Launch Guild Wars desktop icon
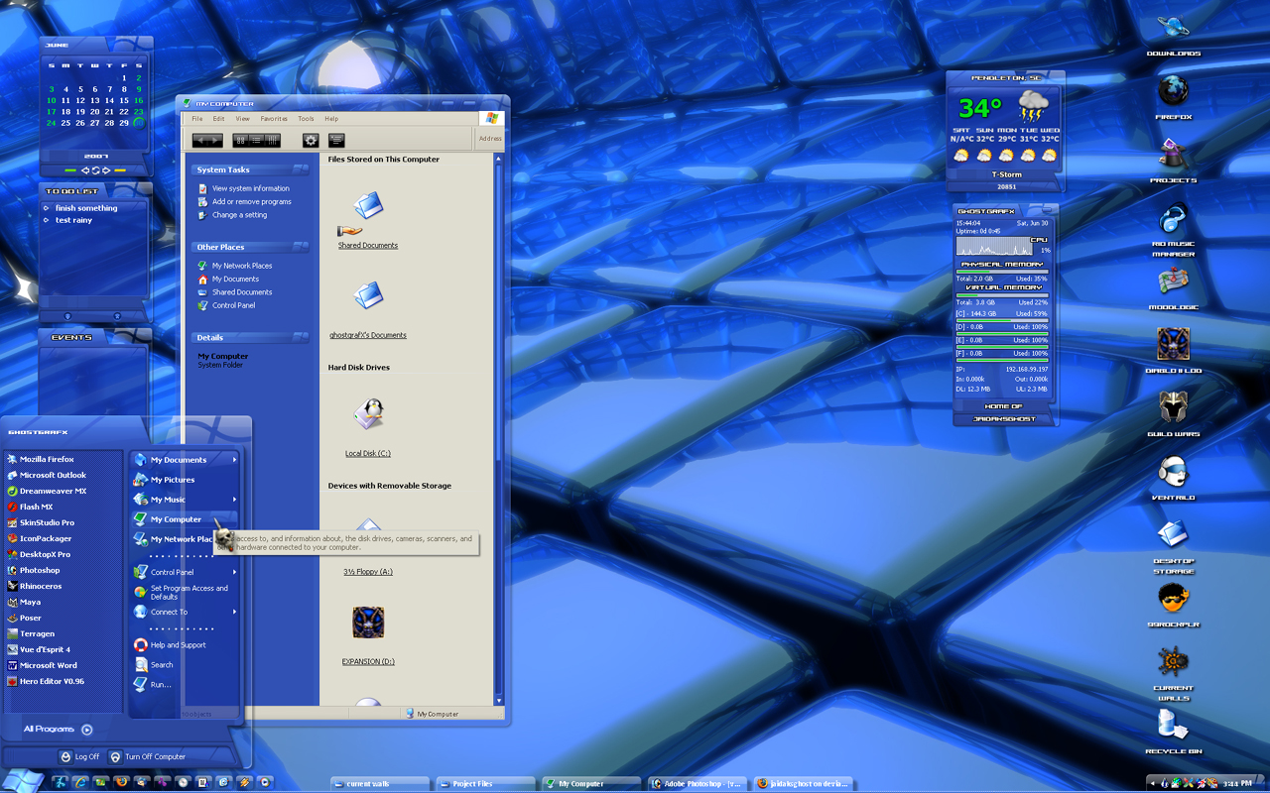The height and width of the screenshot is (793, 1270). tap(1173, 408)
